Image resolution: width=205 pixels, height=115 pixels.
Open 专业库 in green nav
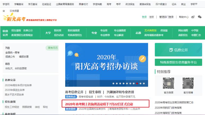tap(104, 30)
